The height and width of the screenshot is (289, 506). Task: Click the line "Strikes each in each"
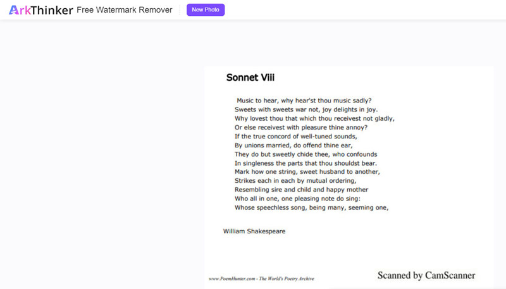click(295, 181)
